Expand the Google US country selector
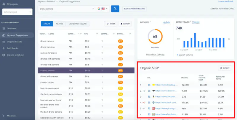 (103, 9)
